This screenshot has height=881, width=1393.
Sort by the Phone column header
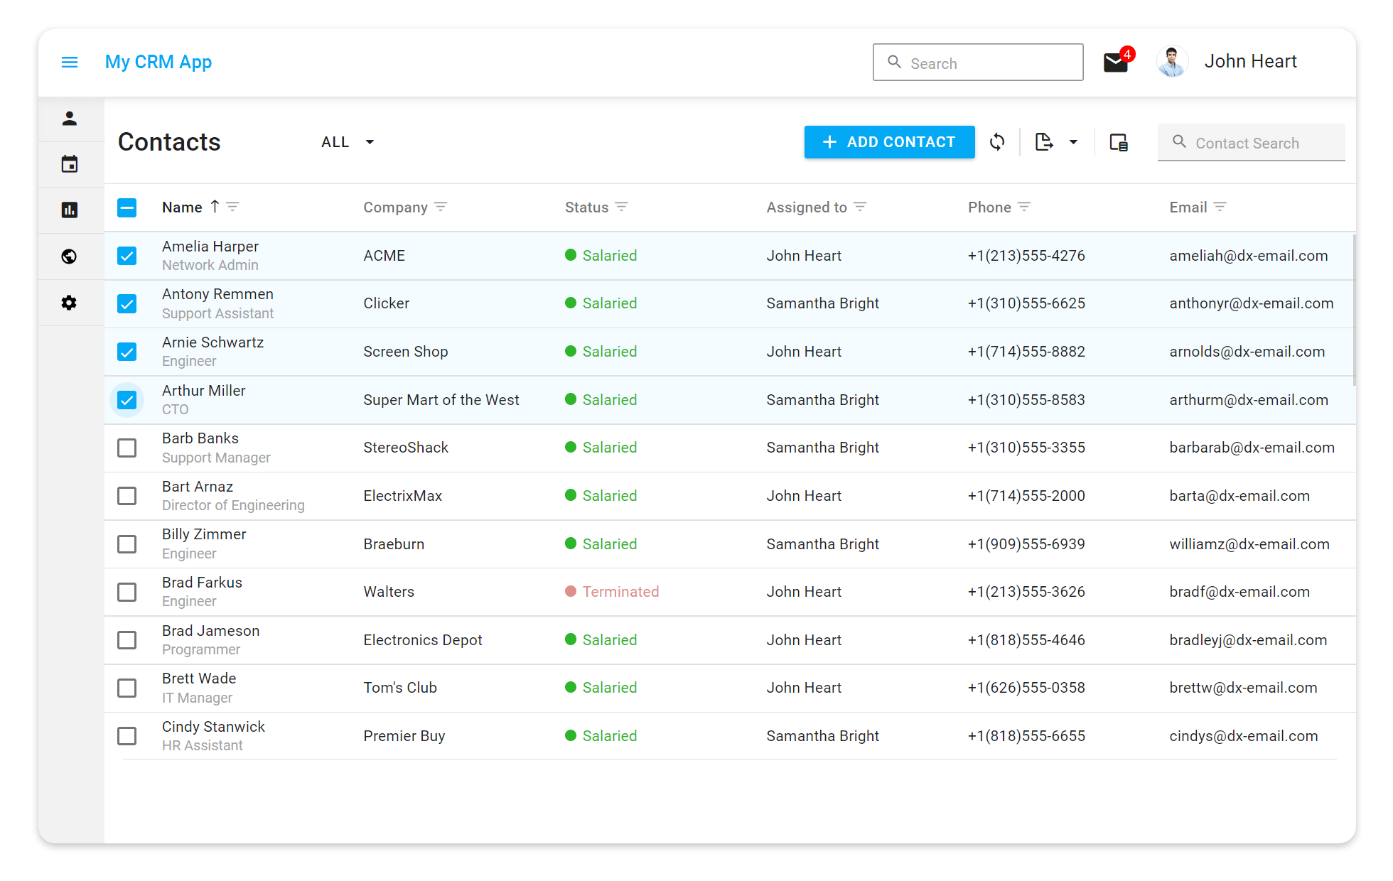(989, 207)
